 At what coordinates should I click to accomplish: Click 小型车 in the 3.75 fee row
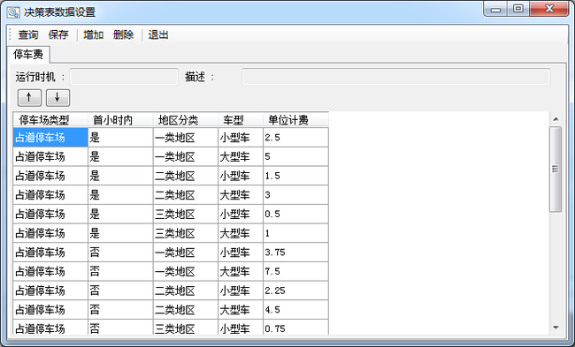[x=241, y=253]
